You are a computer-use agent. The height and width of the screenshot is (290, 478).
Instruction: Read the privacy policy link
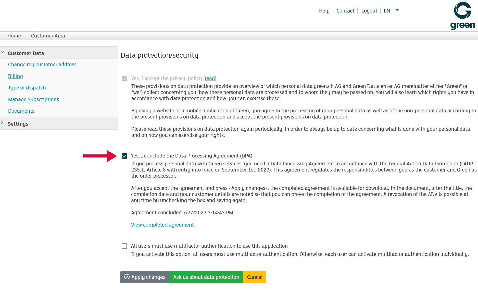click(210, 78)
